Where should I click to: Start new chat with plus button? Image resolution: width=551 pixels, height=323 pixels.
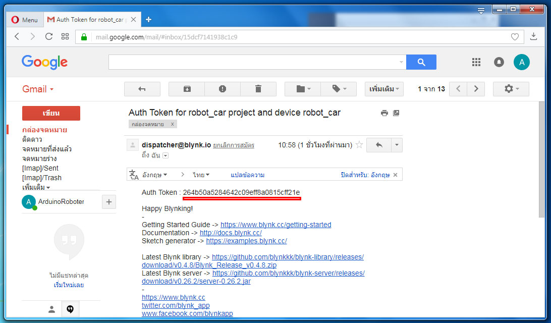[109, 202]
